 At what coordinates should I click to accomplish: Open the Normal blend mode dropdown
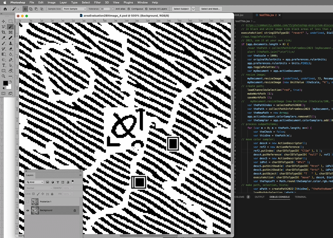click(x=39, y=188)
